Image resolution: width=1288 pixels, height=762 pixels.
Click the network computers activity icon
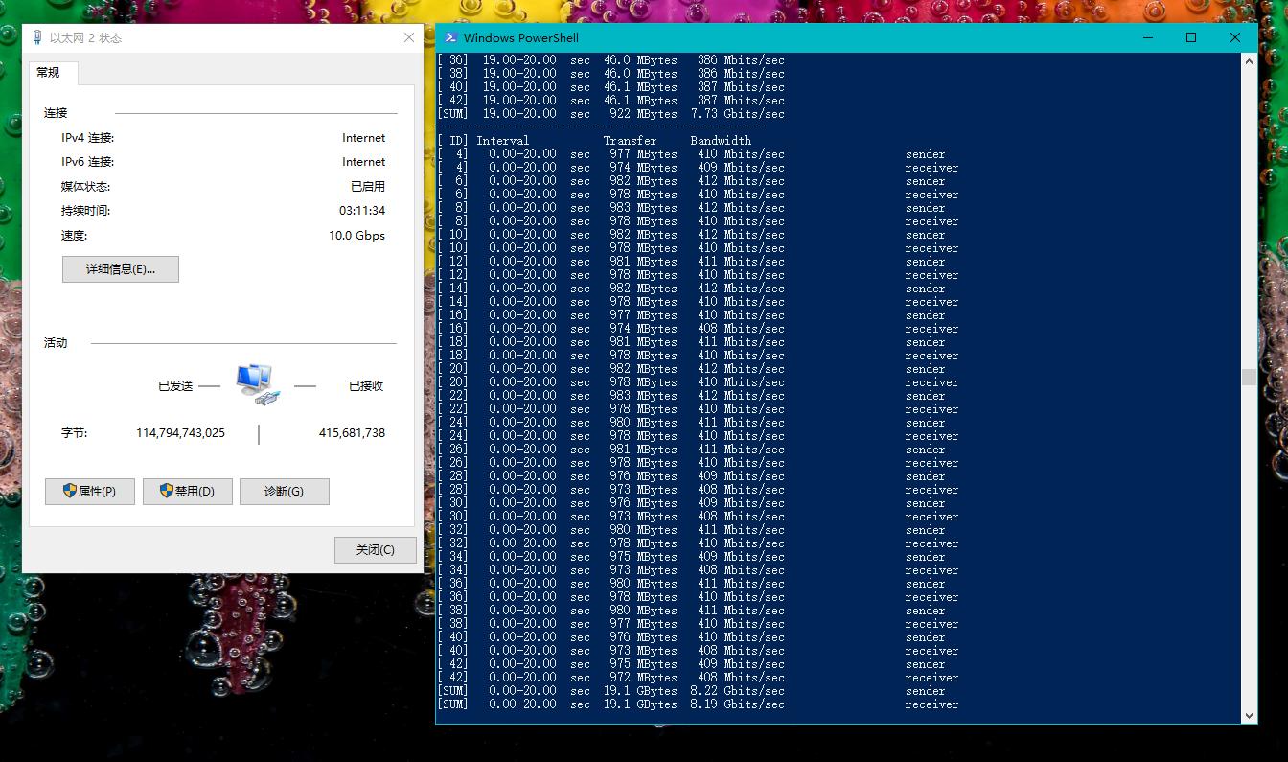point(258,383)
